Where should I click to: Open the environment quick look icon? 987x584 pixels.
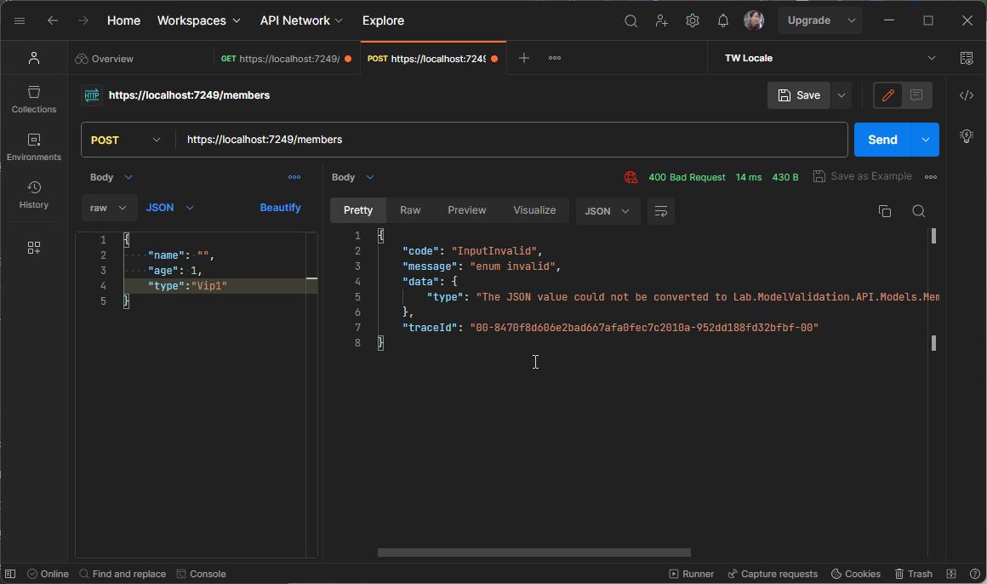[x=967, y=58]
